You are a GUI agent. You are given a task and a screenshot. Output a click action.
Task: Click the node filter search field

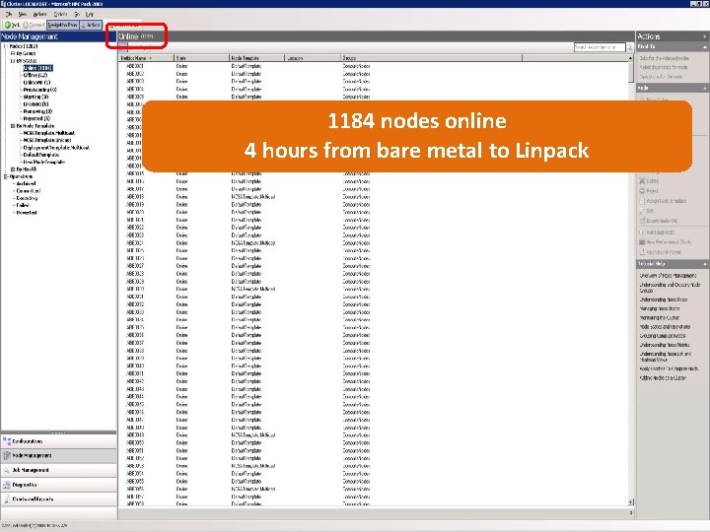pos(600,47)
